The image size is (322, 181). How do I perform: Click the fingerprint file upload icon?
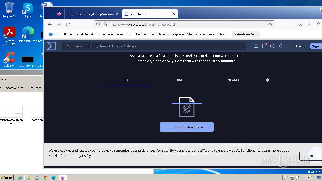point(187,107)
